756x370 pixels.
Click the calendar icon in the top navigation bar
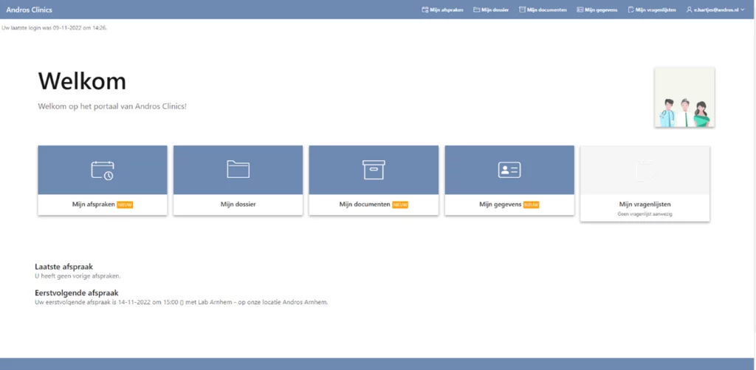(425, 10)
